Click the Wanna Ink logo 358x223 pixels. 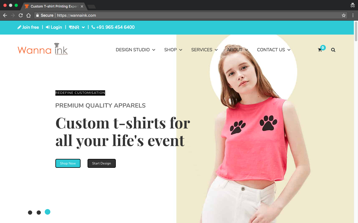[43, 49]
